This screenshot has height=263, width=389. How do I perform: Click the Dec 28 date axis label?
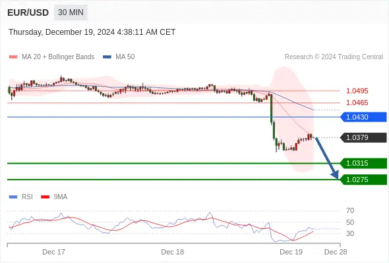(336, 252)
